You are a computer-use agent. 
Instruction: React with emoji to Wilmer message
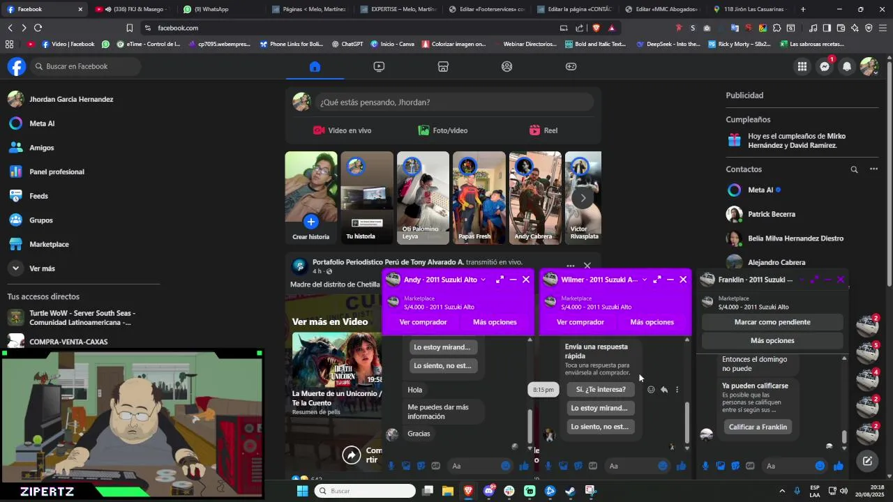click(651, 390)
